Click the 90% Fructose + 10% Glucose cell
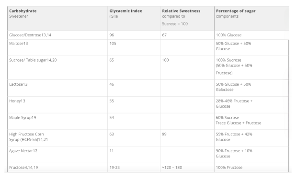The width and height of the screenshot is (296, 179). click(251, 155)
